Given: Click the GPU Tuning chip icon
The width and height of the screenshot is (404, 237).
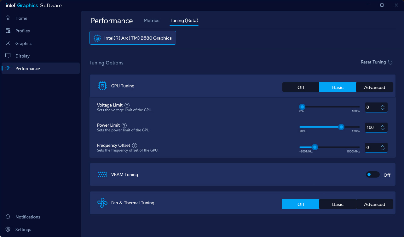Looking at the screenshot, I should coord(102,86).
